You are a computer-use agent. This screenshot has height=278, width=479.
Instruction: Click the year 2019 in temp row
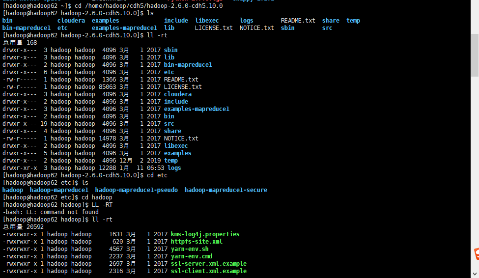[x=154, y=161]
